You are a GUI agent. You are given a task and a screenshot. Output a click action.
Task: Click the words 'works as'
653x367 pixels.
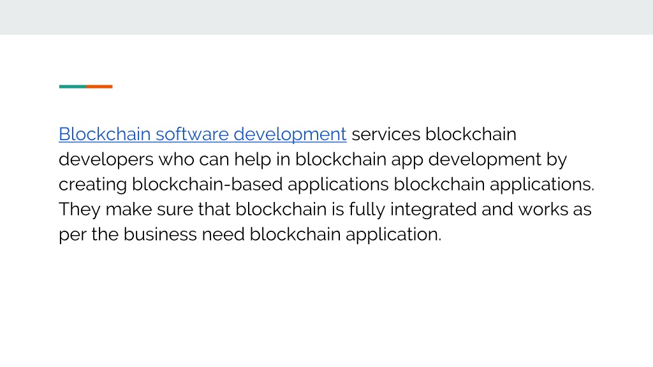coord(555,209)
